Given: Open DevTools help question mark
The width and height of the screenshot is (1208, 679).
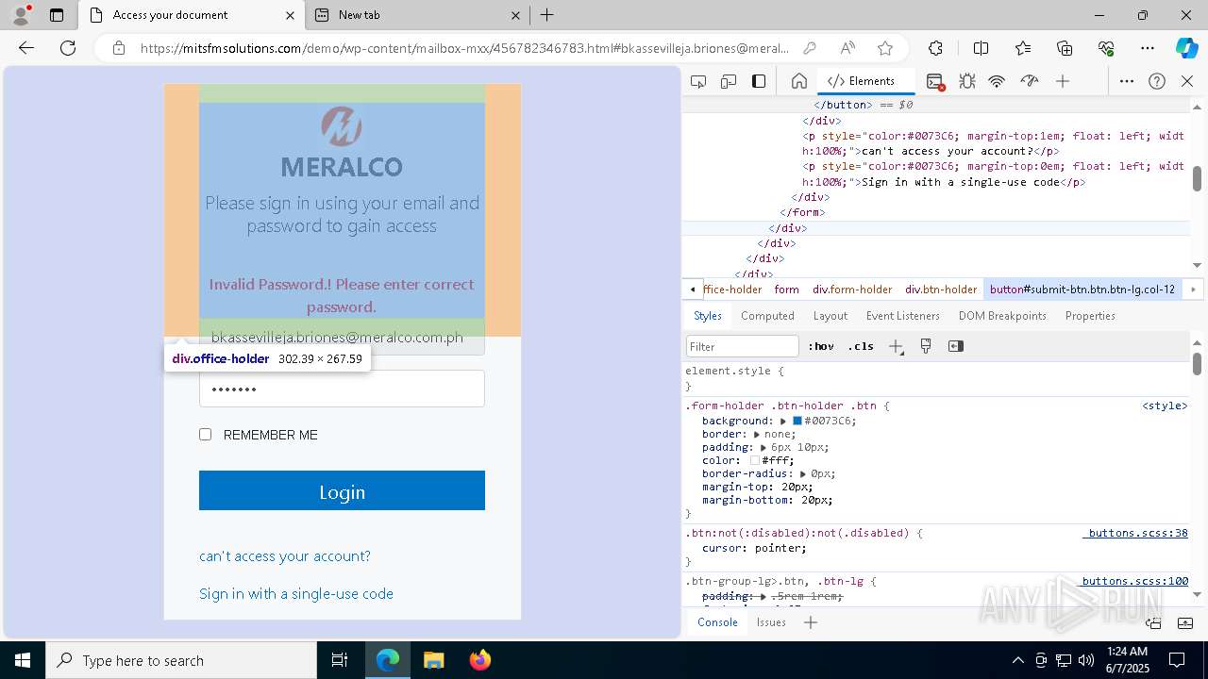Looking at the screenshot, I should 1157,81.
